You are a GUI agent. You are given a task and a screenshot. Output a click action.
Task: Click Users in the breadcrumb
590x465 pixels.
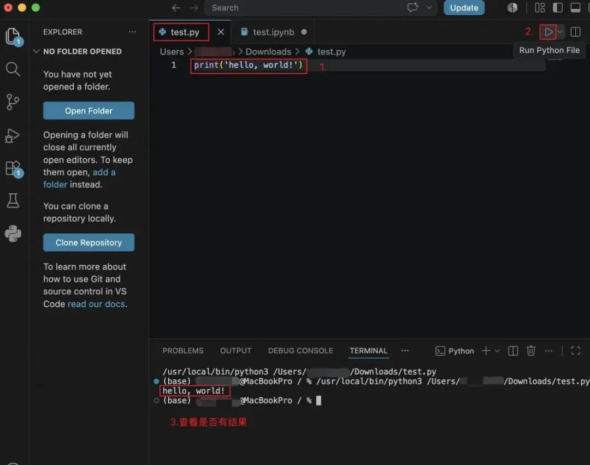pos(172,51)
